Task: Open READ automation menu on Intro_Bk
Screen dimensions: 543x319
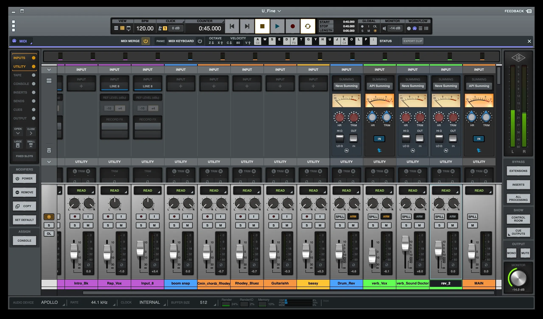Action: pyautogui.click(x=81, y=191)
